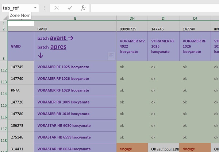The height and width of the screenshot is (152, 219).
Task: Select column B header
Action: 75,18
